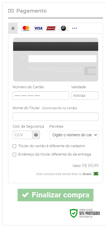Click the Finalizar compra button
106x227 pixels.
pyautogui.click(x=56, y=195)
